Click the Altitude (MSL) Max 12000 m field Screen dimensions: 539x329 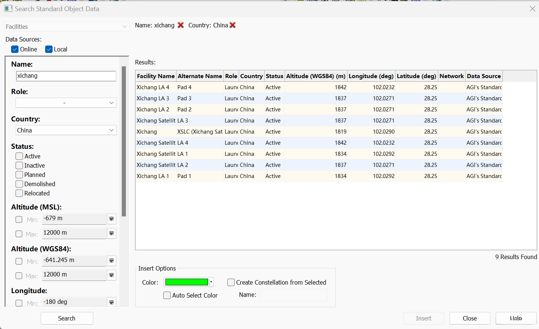[74, 233]
